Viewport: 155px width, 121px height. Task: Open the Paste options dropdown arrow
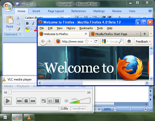[x=10, y=30]
